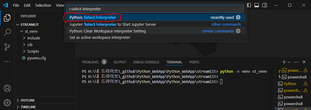This screenshot has height=110, width=311.
Task: Click the pyvenv.cfg gear file icon
Action: point(24,58)
